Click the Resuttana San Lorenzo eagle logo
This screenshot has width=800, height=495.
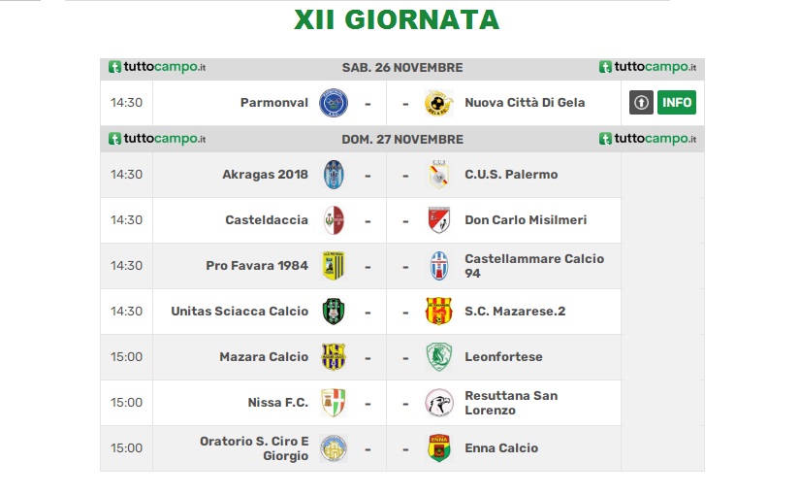[438, 403]
